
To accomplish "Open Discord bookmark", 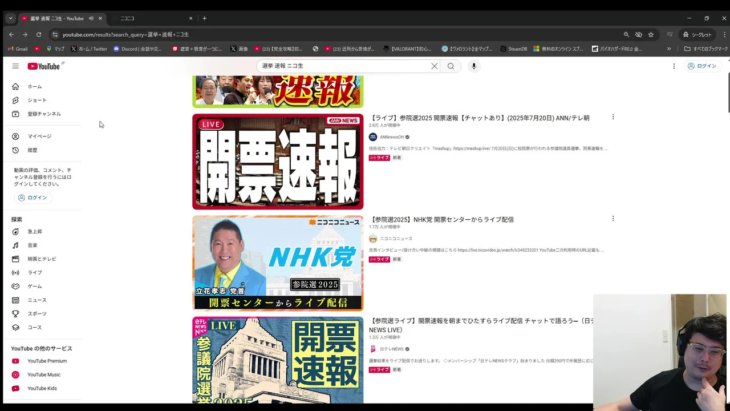I will point(137,49).
